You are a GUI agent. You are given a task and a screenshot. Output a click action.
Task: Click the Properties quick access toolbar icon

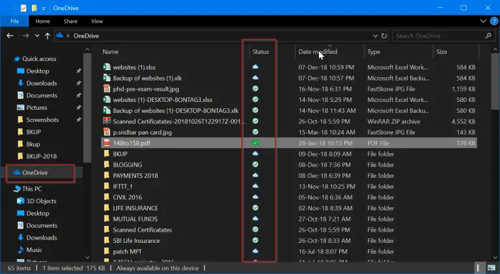[23, 8]
